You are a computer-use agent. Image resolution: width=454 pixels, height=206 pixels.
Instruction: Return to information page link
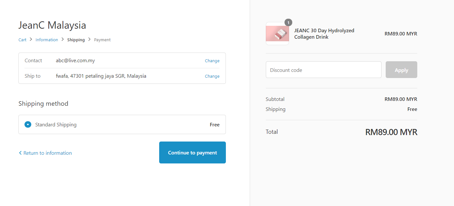48,153
